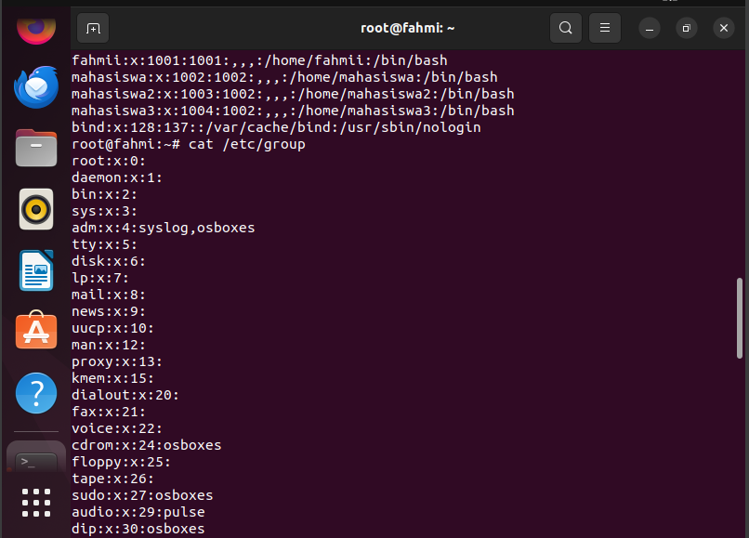Launch Rhythmbox music player
749x538 pixels.
point(36,209)
